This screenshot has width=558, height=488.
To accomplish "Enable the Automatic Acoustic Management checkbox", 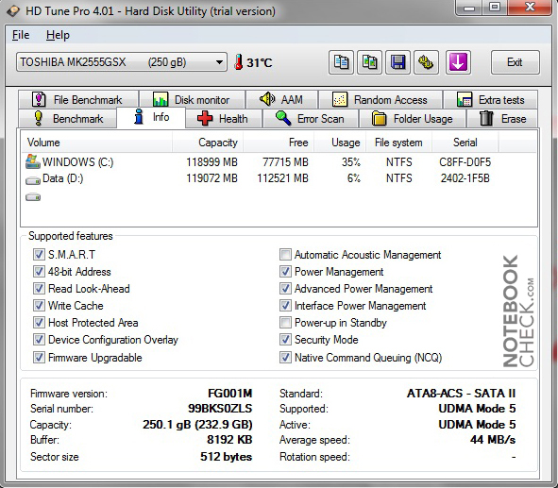I will pos(285,254).
